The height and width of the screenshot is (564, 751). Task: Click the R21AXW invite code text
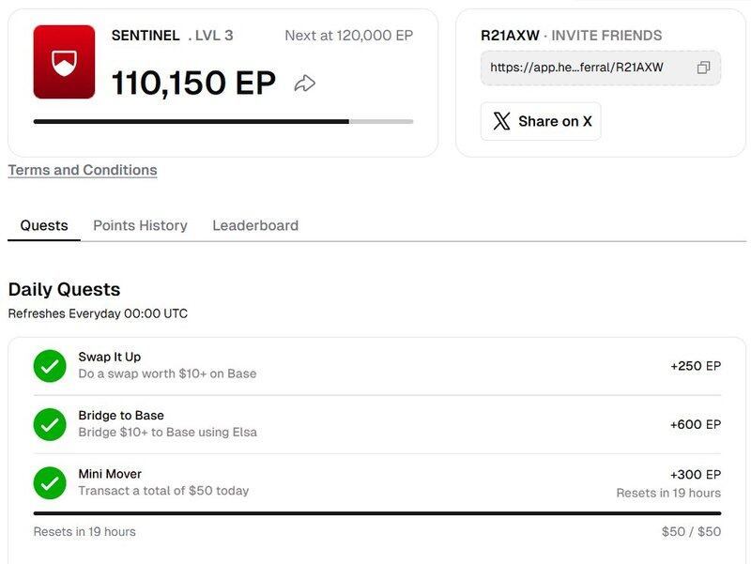pyautogui.click(x=510, y=36)
